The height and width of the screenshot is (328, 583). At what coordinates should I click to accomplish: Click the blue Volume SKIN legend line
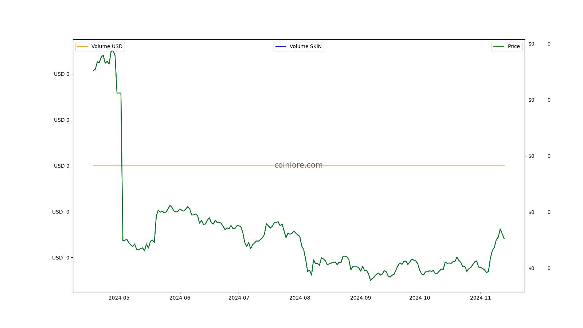pos(281,46)
